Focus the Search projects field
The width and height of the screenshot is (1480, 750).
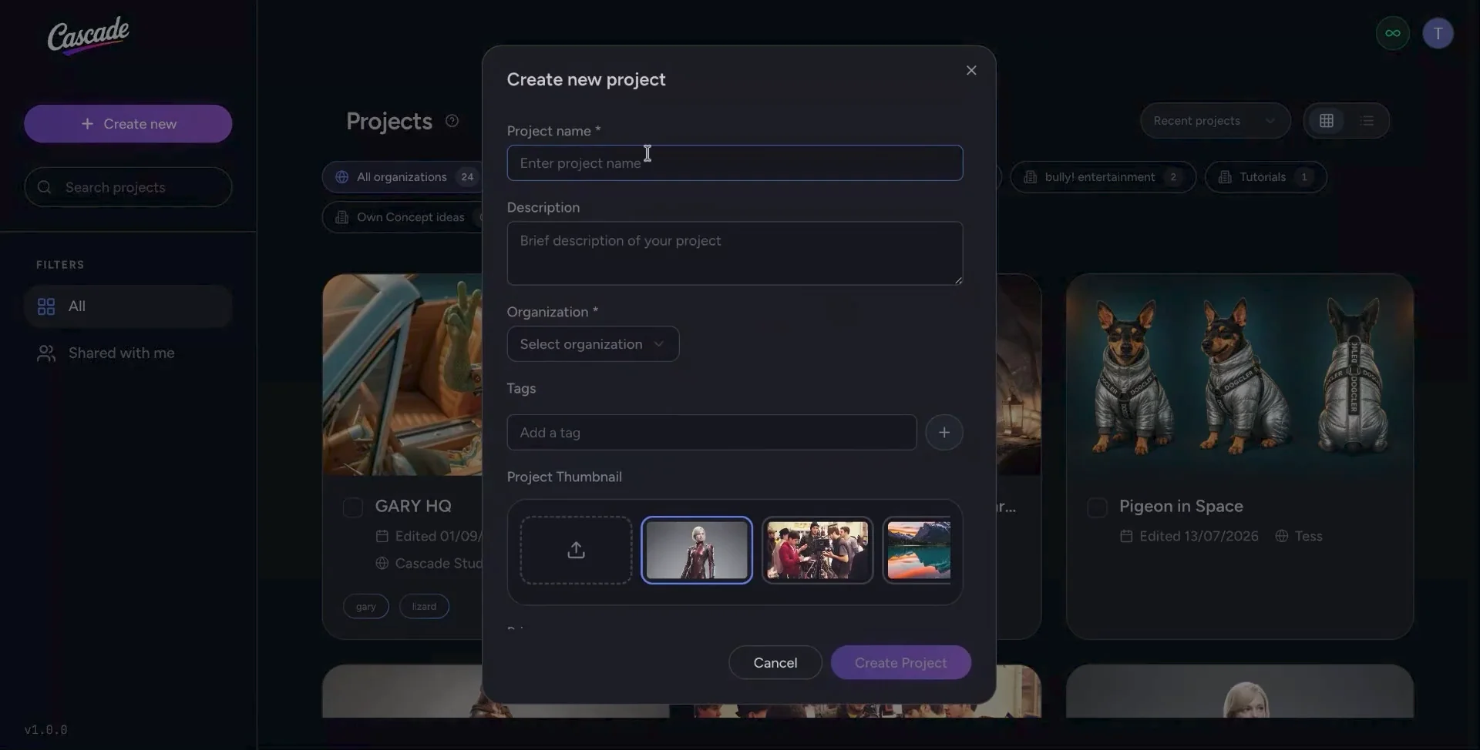[128, 187]
